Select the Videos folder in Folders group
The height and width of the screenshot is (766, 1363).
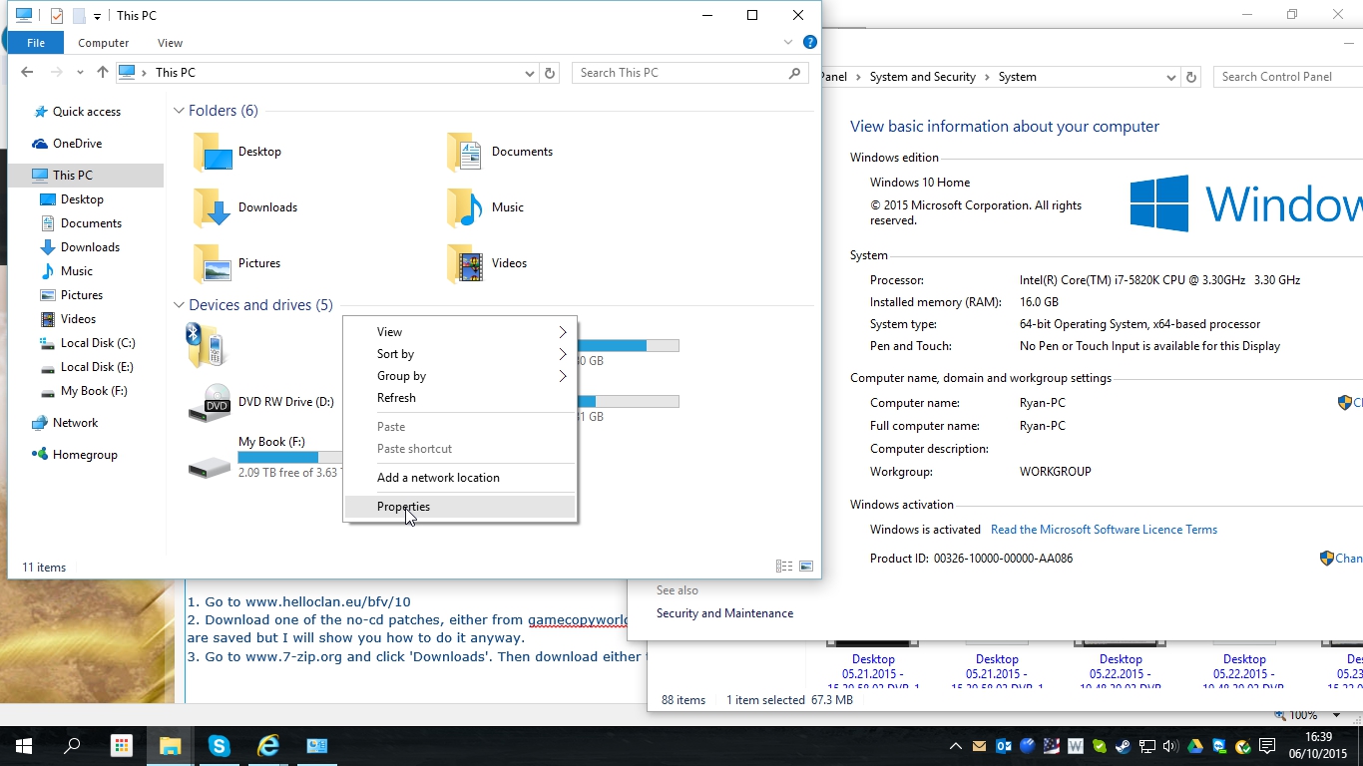click(487, 263)
